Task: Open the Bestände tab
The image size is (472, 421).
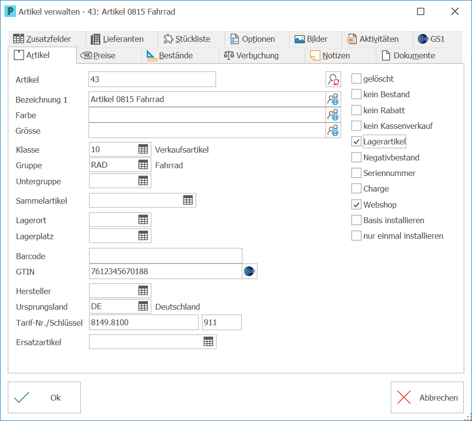Action: click(181, 55)
